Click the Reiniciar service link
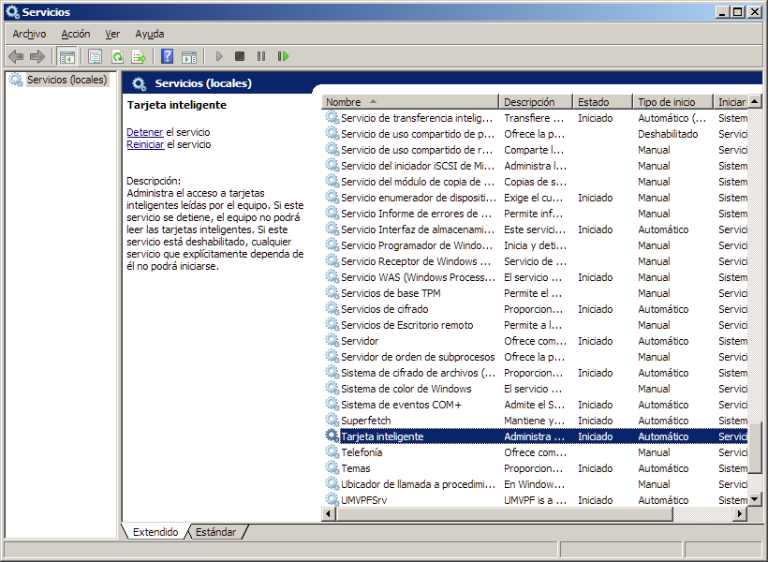768x562 pixels. [145, 145]
